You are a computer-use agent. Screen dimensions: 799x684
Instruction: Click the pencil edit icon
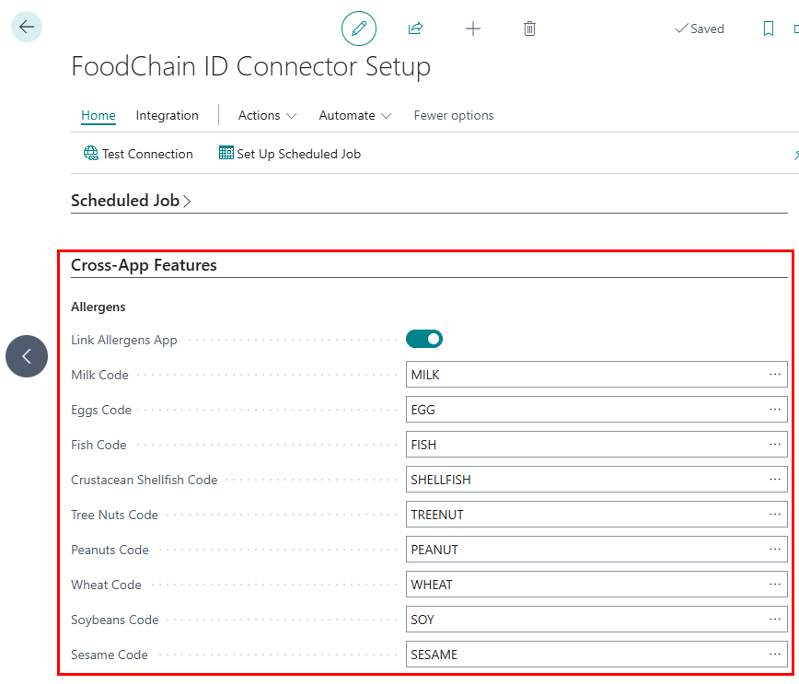coord(359,29)
